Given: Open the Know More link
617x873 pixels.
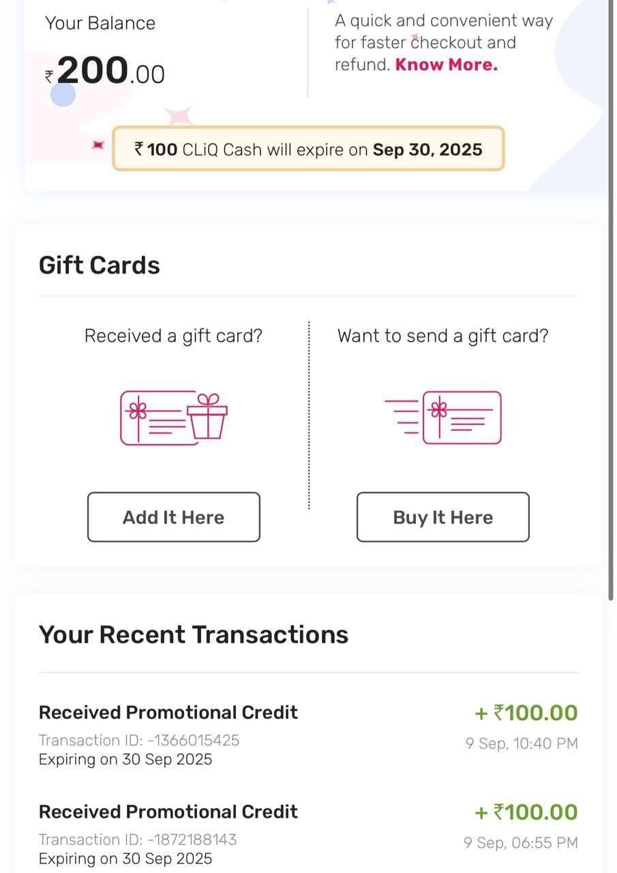Looking at the screenshot, I should [447, 65].
